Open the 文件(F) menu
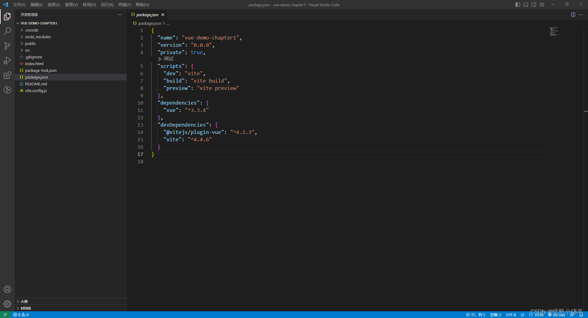Viewport: 588px width, 318px height. (x=19, y=5)
